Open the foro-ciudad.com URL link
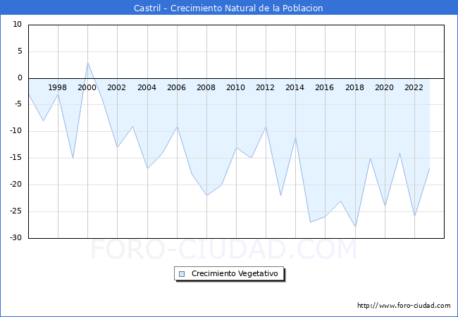 point(404,306)
